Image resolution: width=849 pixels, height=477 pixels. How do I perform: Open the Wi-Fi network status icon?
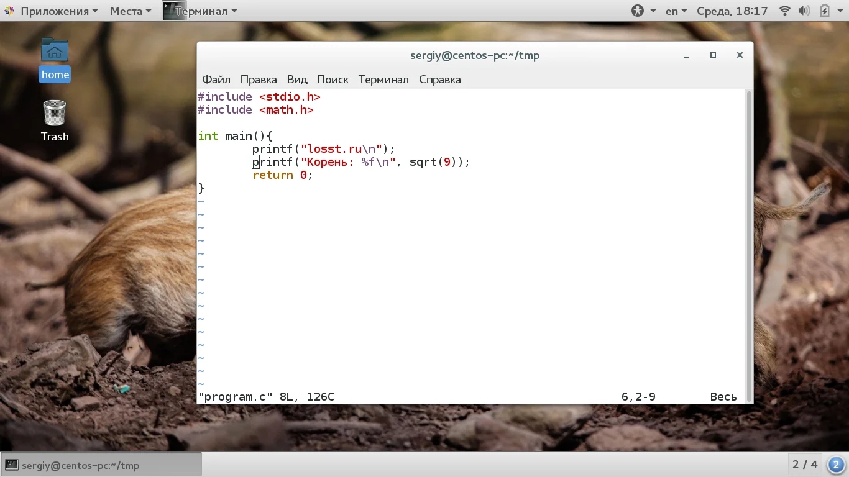point(785,11)
